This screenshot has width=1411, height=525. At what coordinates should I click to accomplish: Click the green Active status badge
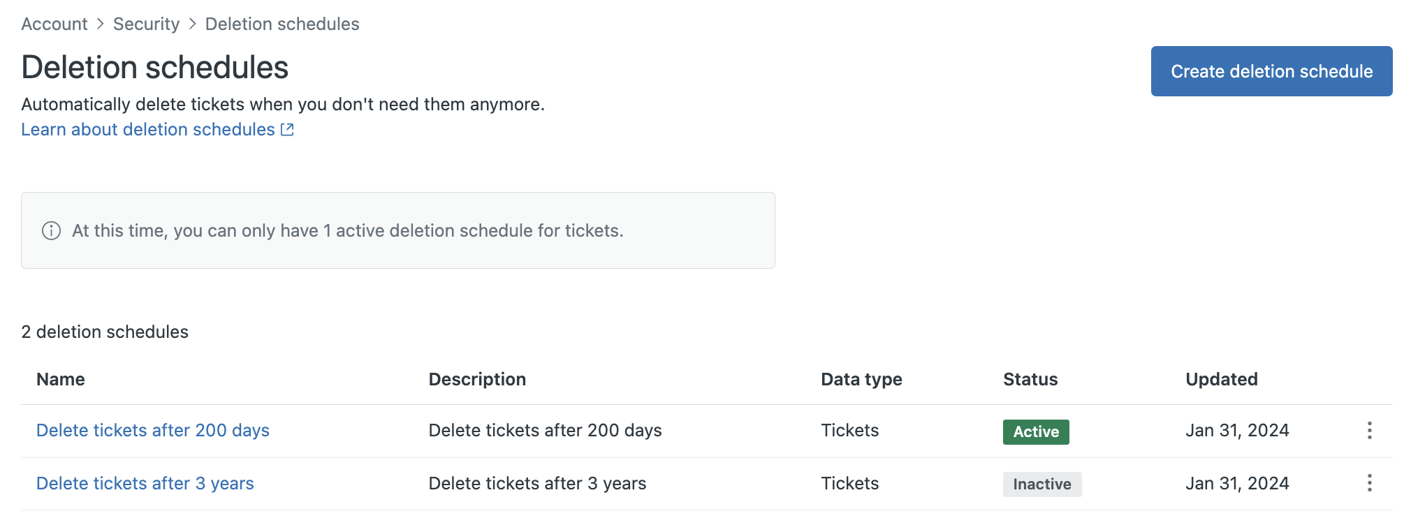[x=1036, y=432]
